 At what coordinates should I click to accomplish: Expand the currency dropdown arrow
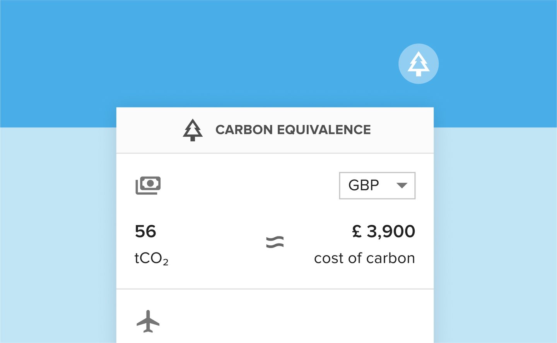point(402,185)
